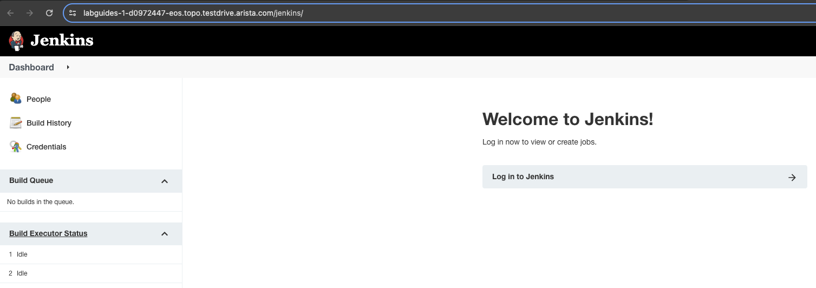Click arrow icon on Log in to Jenkins
Image resolution: width=816 pixels, height=288 pixels.
pyautogui.click(x=792, y=177)
